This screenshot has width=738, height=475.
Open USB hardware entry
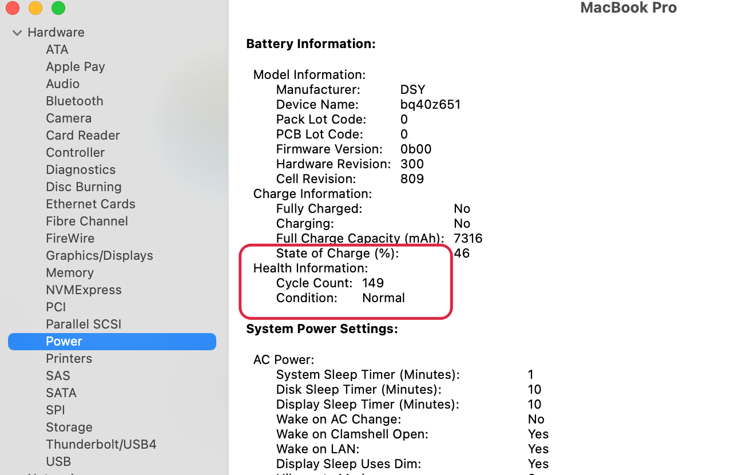coord(58,461)
